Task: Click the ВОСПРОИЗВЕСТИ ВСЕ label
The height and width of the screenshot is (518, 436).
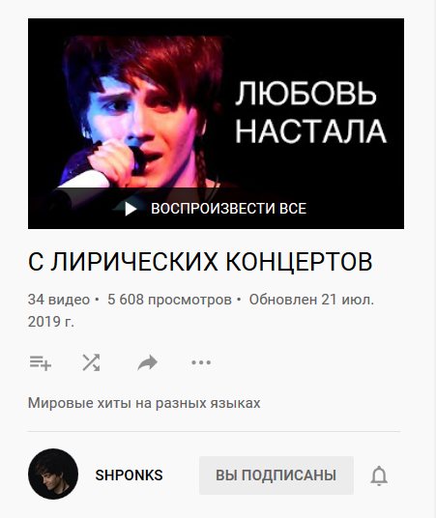Action: coord(228,209)
